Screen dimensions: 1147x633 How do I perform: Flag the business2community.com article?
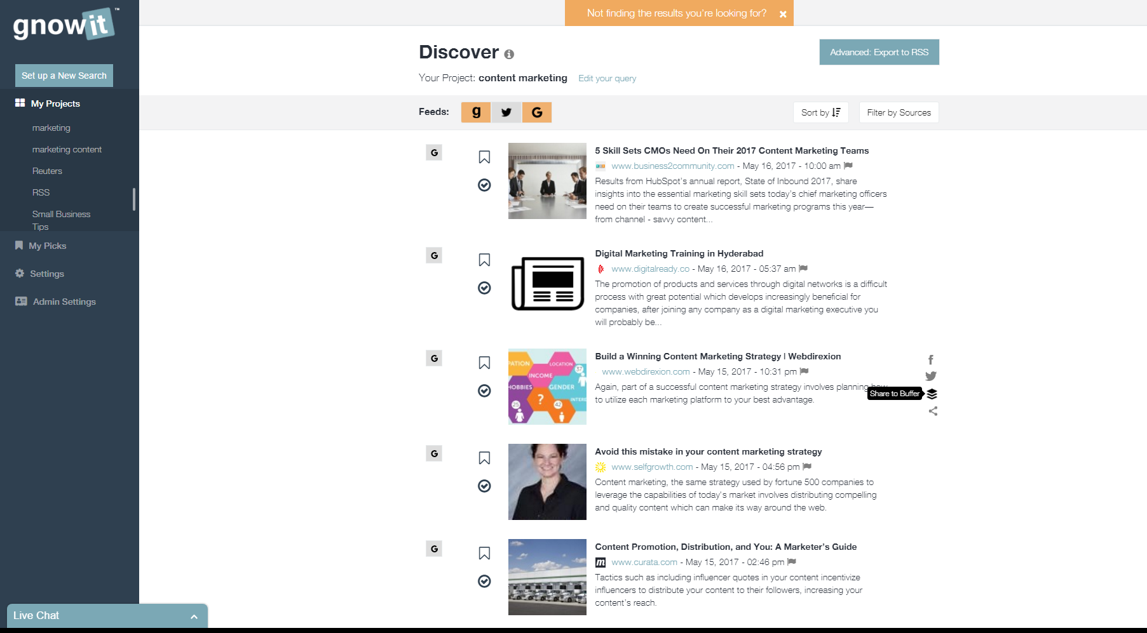848,166
